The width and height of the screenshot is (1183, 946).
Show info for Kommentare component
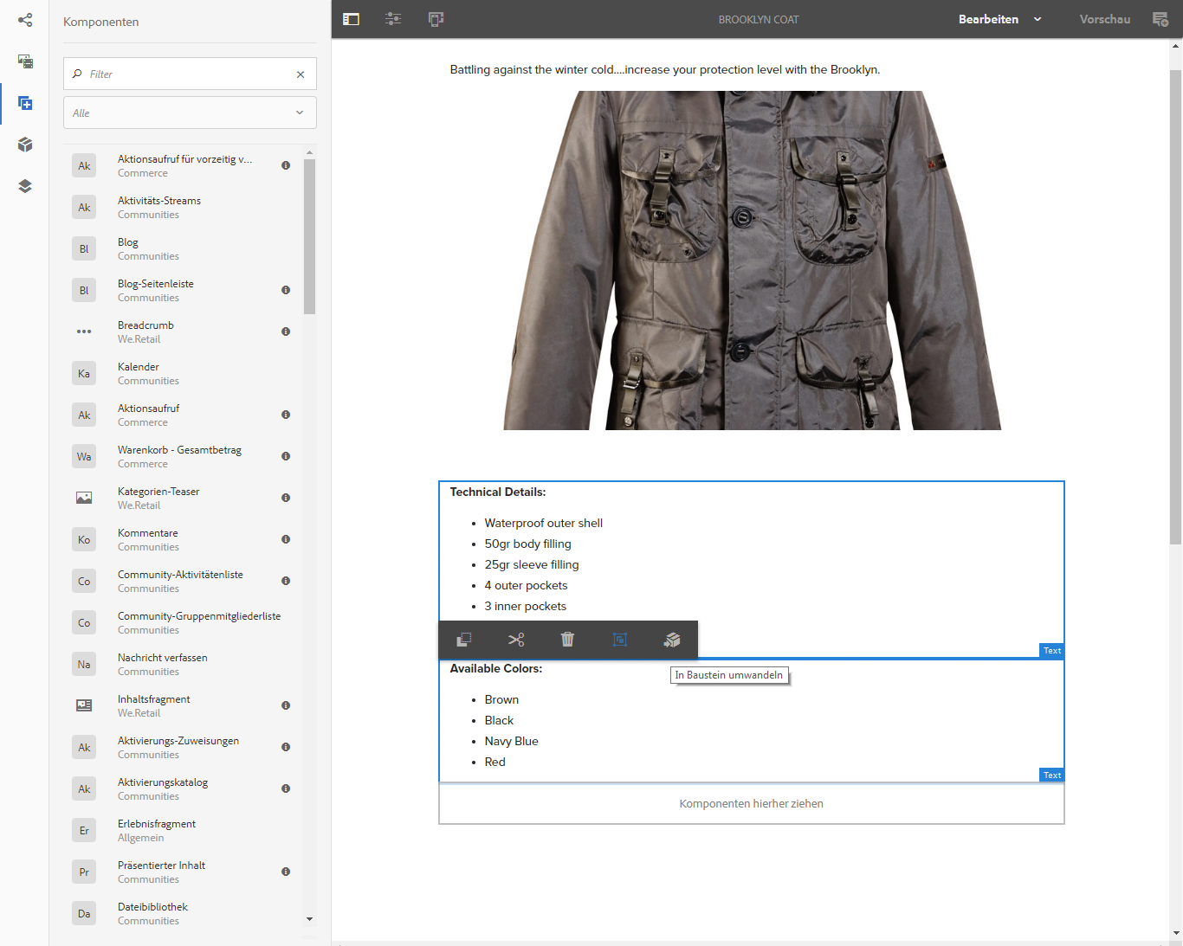tap(286, 539)
